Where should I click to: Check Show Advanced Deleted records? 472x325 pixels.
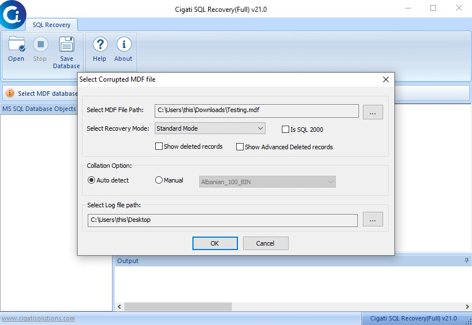click(240, 147)
